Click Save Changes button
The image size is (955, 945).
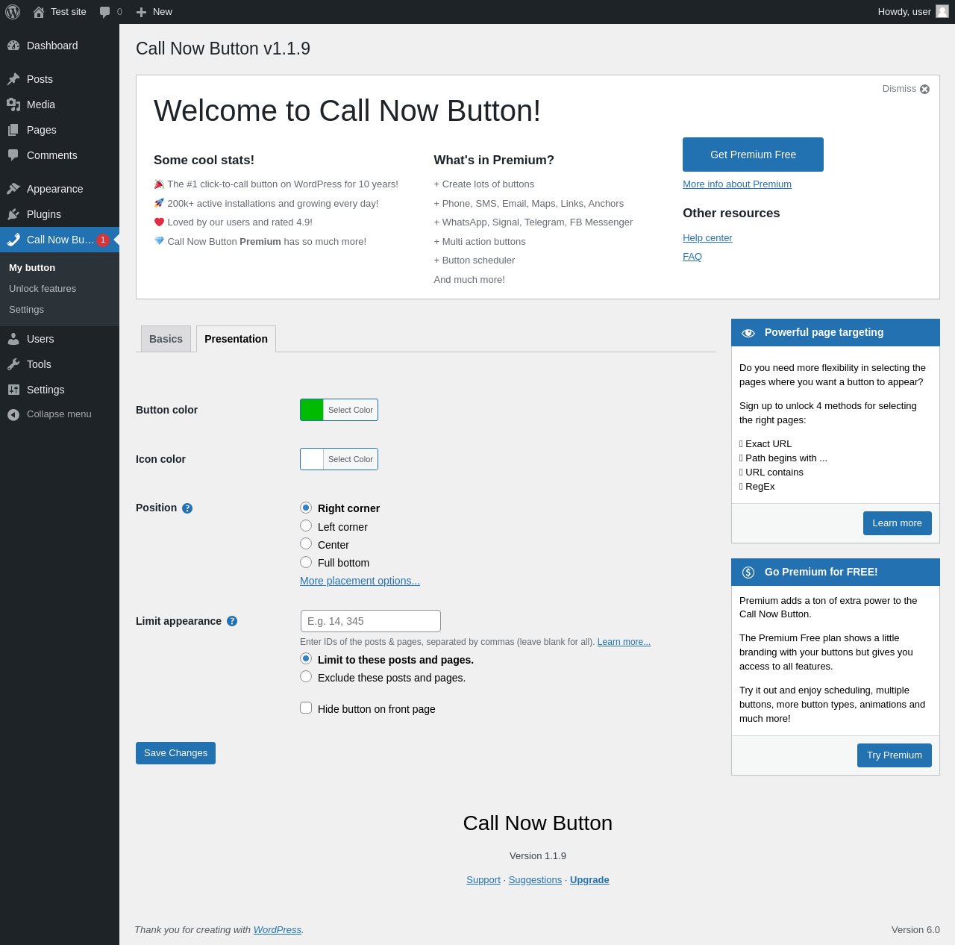click(x=175, y=753)
